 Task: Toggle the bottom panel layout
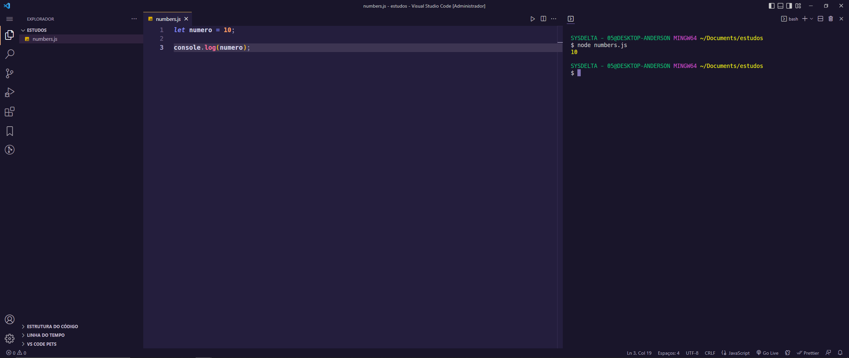[780, 6]
